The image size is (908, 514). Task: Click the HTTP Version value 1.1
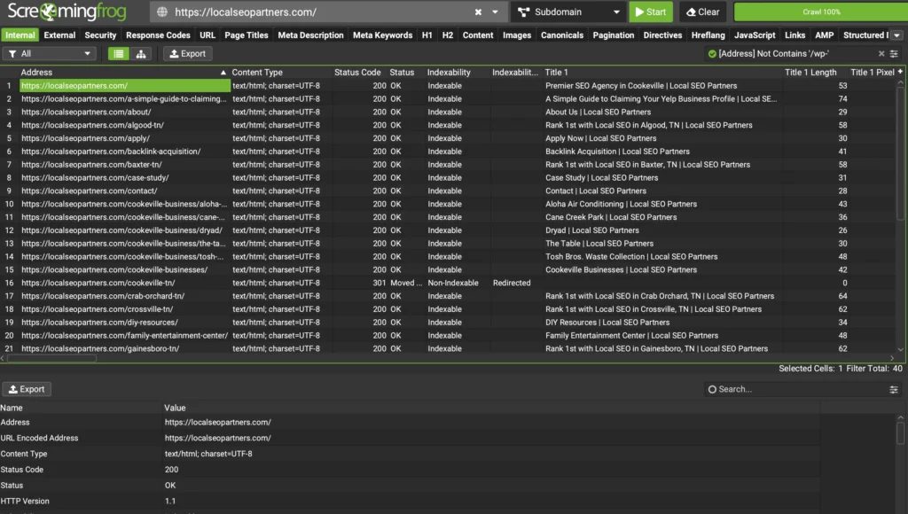(169, 502)
